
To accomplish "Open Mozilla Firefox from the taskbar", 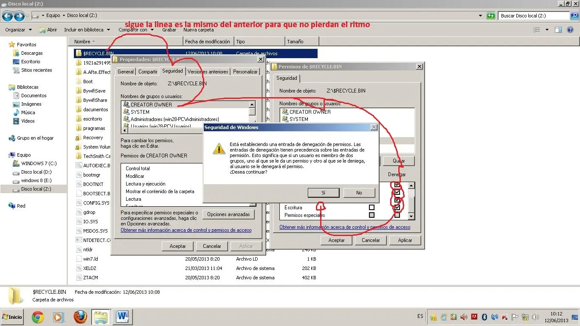I will pyautogui.click(x=80, y=317).
